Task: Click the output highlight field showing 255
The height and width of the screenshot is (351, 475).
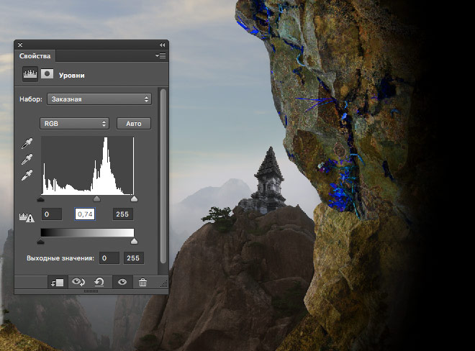Action: tap(133, 258)
